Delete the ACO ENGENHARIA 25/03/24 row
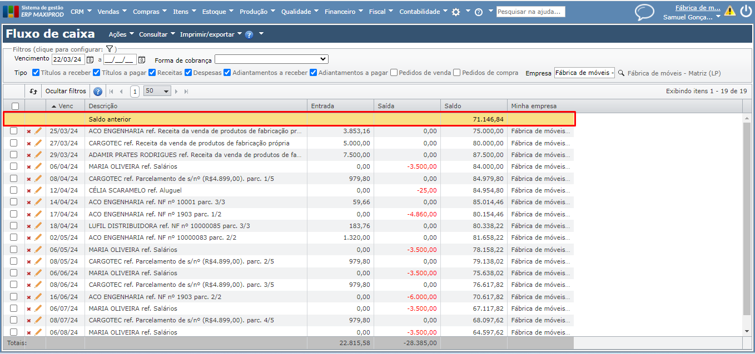 tap(29, 132)
